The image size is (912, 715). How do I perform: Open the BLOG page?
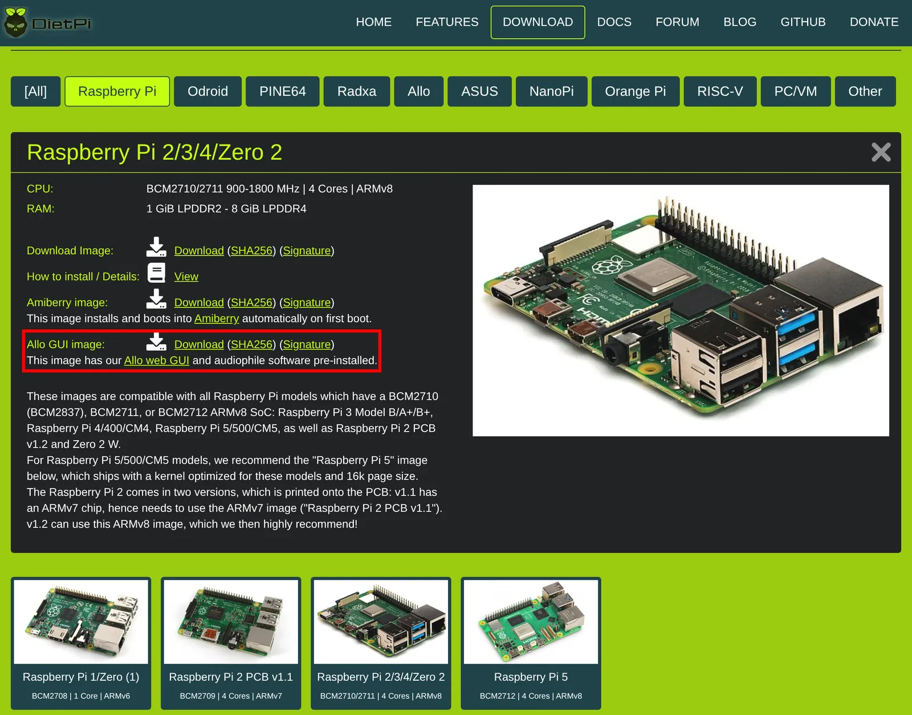click(x=740, y=22)
